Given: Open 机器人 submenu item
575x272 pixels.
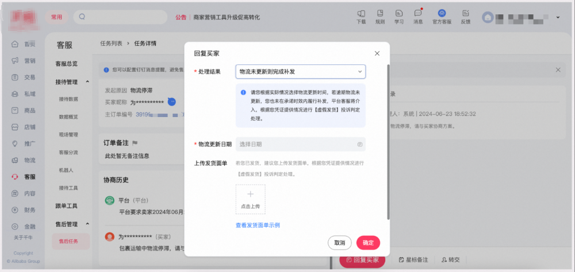Looking at the screenshot, I should [66, 170].
